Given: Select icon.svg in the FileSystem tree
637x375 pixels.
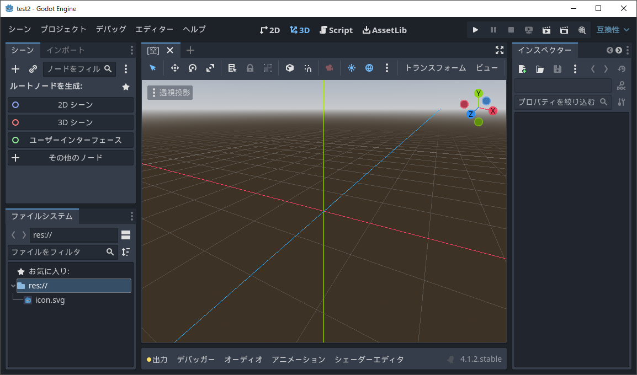Looking at the screenshot, I should (50, 301).
